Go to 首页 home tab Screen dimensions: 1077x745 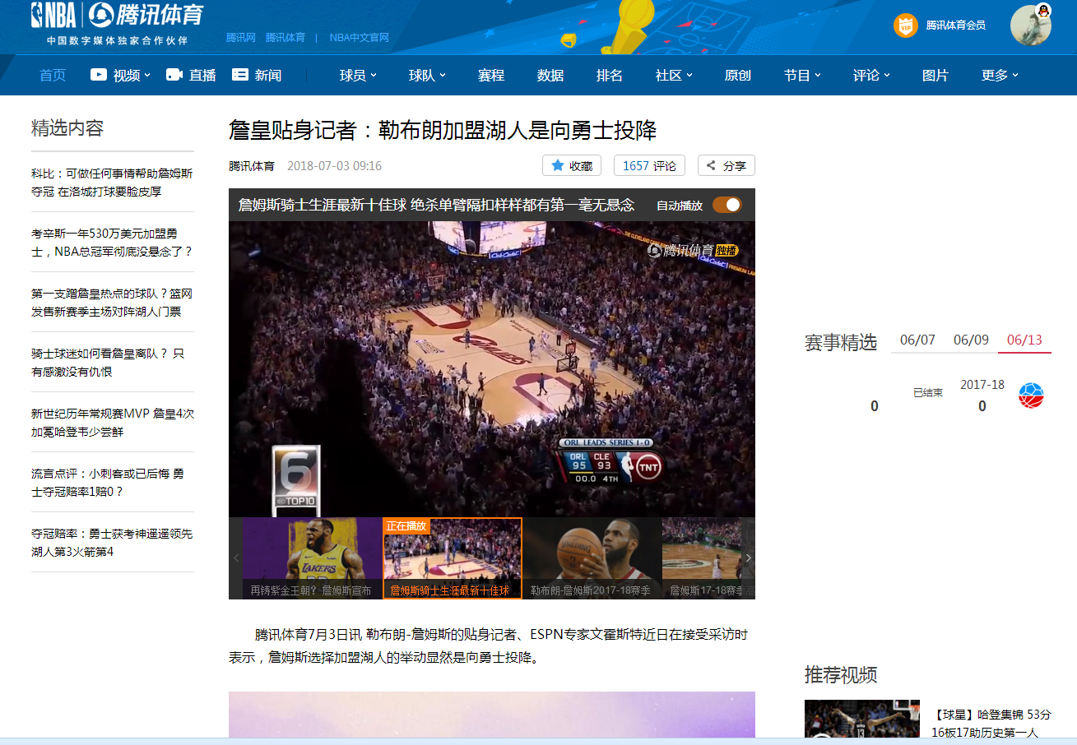pos(53,75)
